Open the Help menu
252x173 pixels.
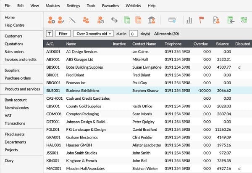(152, 5)
